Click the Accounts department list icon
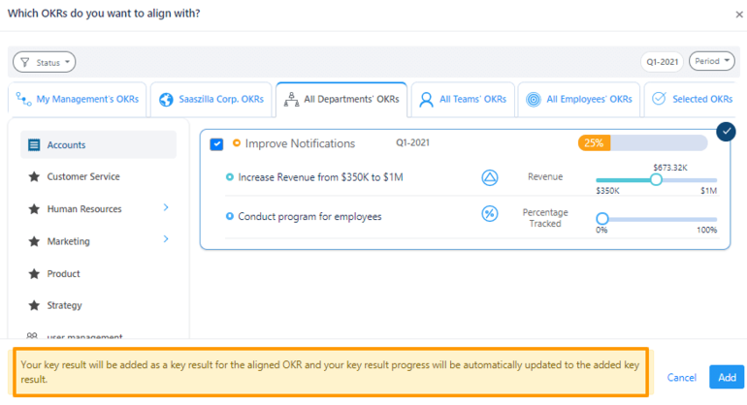This screenshot has height=405, width=747. pos(34,145)
